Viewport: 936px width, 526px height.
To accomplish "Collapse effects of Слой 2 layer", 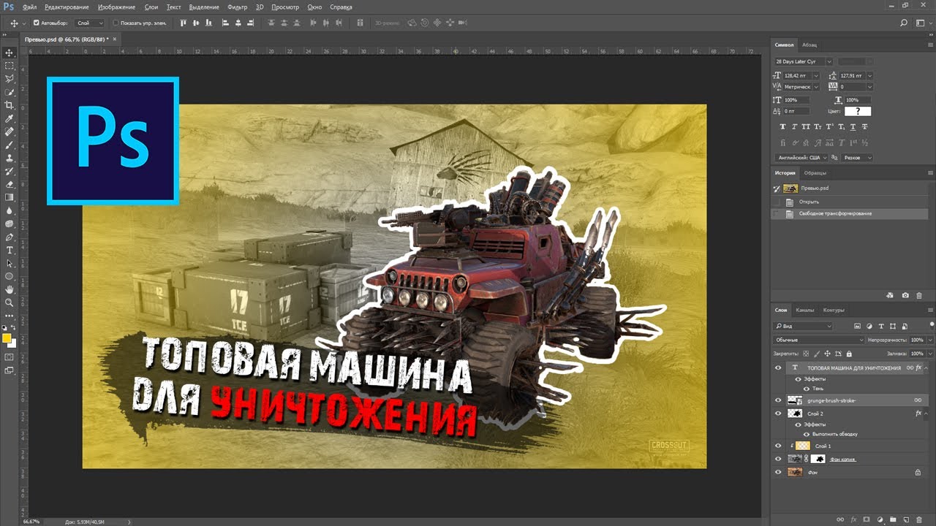I will coord(927,413).
